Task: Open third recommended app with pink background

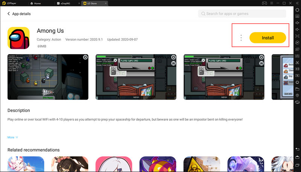Action: (x=114, y=164)
